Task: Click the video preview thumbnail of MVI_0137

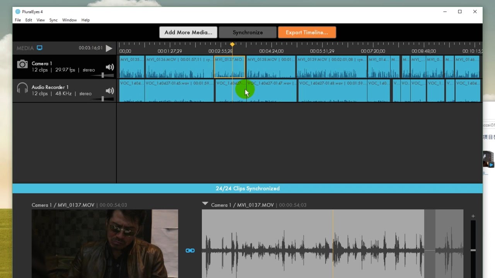Action: coord(105,244)
